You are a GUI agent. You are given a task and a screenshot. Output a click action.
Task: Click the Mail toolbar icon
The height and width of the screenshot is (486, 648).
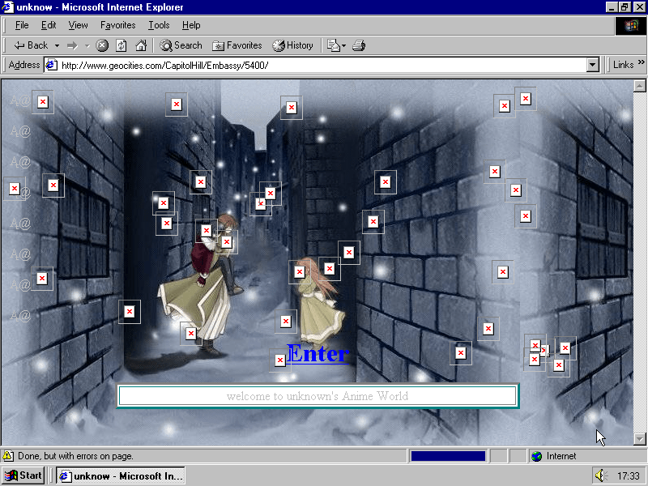[333, 45]
